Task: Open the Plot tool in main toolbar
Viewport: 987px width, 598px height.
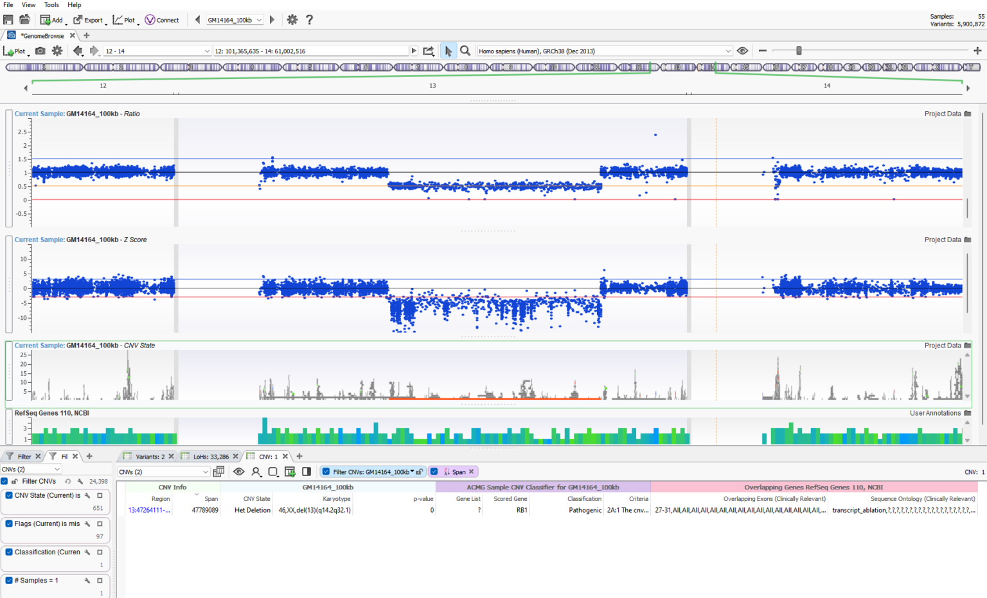Action: 126,19
